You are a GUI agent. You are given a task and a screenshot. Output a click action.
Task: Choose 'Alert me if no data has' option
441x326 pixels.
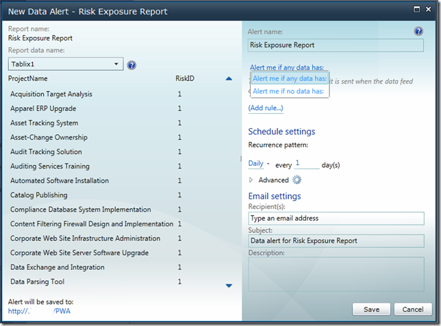[288, 91]
